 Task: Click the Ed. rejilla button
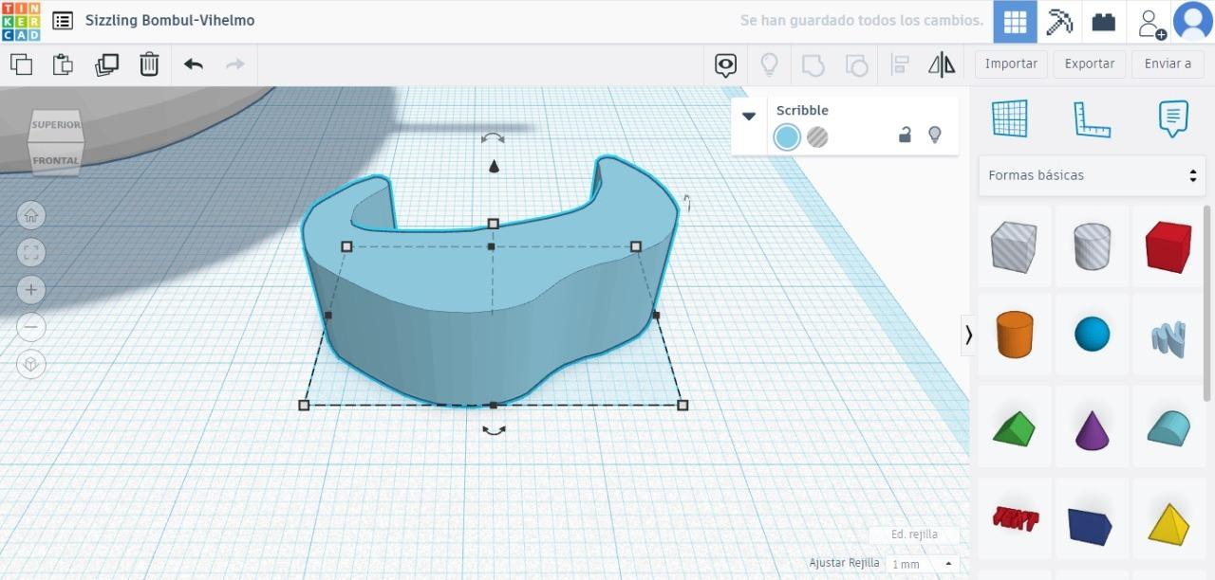[914, 535]
